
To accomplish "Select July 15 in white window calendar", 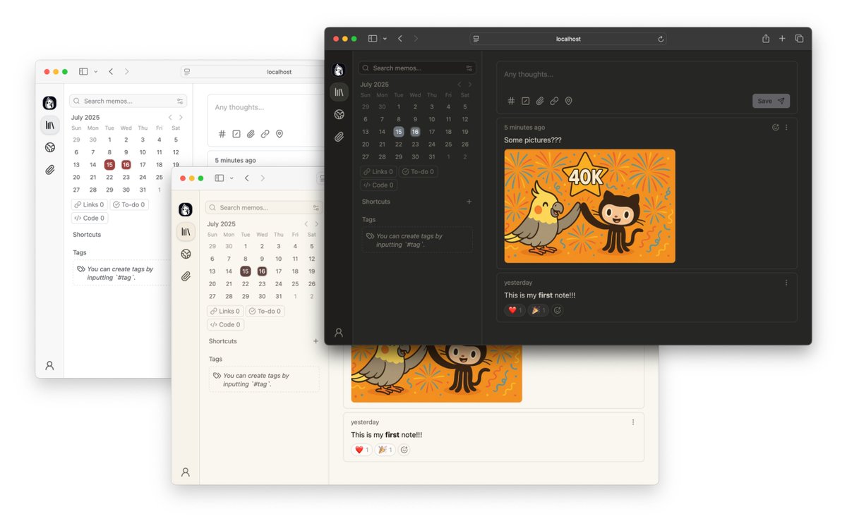I will [x=109, y=165].
